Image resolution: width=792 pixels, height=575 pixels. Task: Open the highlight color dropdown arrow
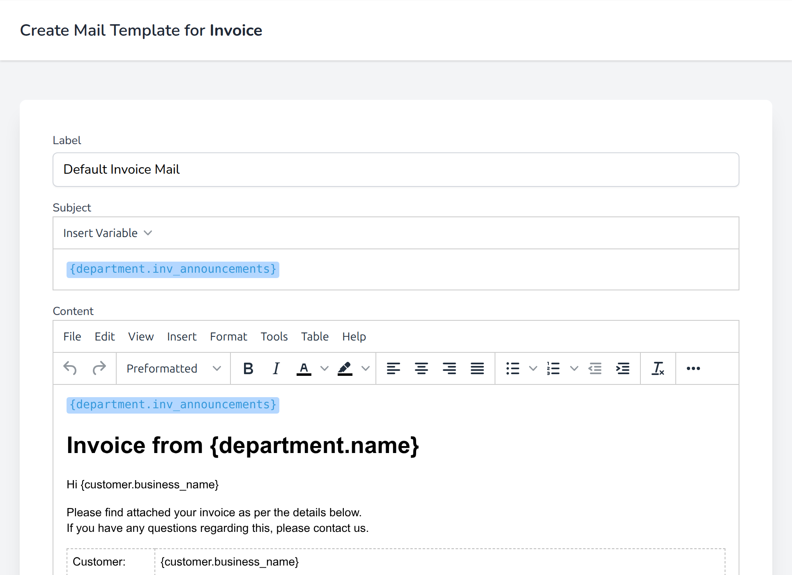point(366,368)
